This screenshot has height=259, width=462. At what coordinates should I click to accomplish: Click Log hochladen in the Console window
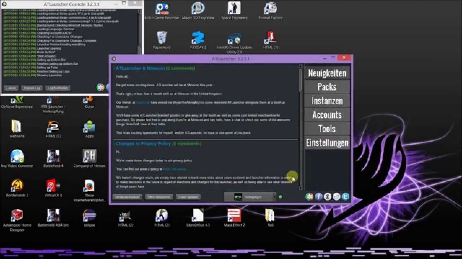58,88
